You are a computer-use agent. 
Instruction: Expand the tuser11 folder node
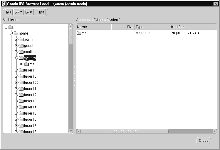click(16, 89)
